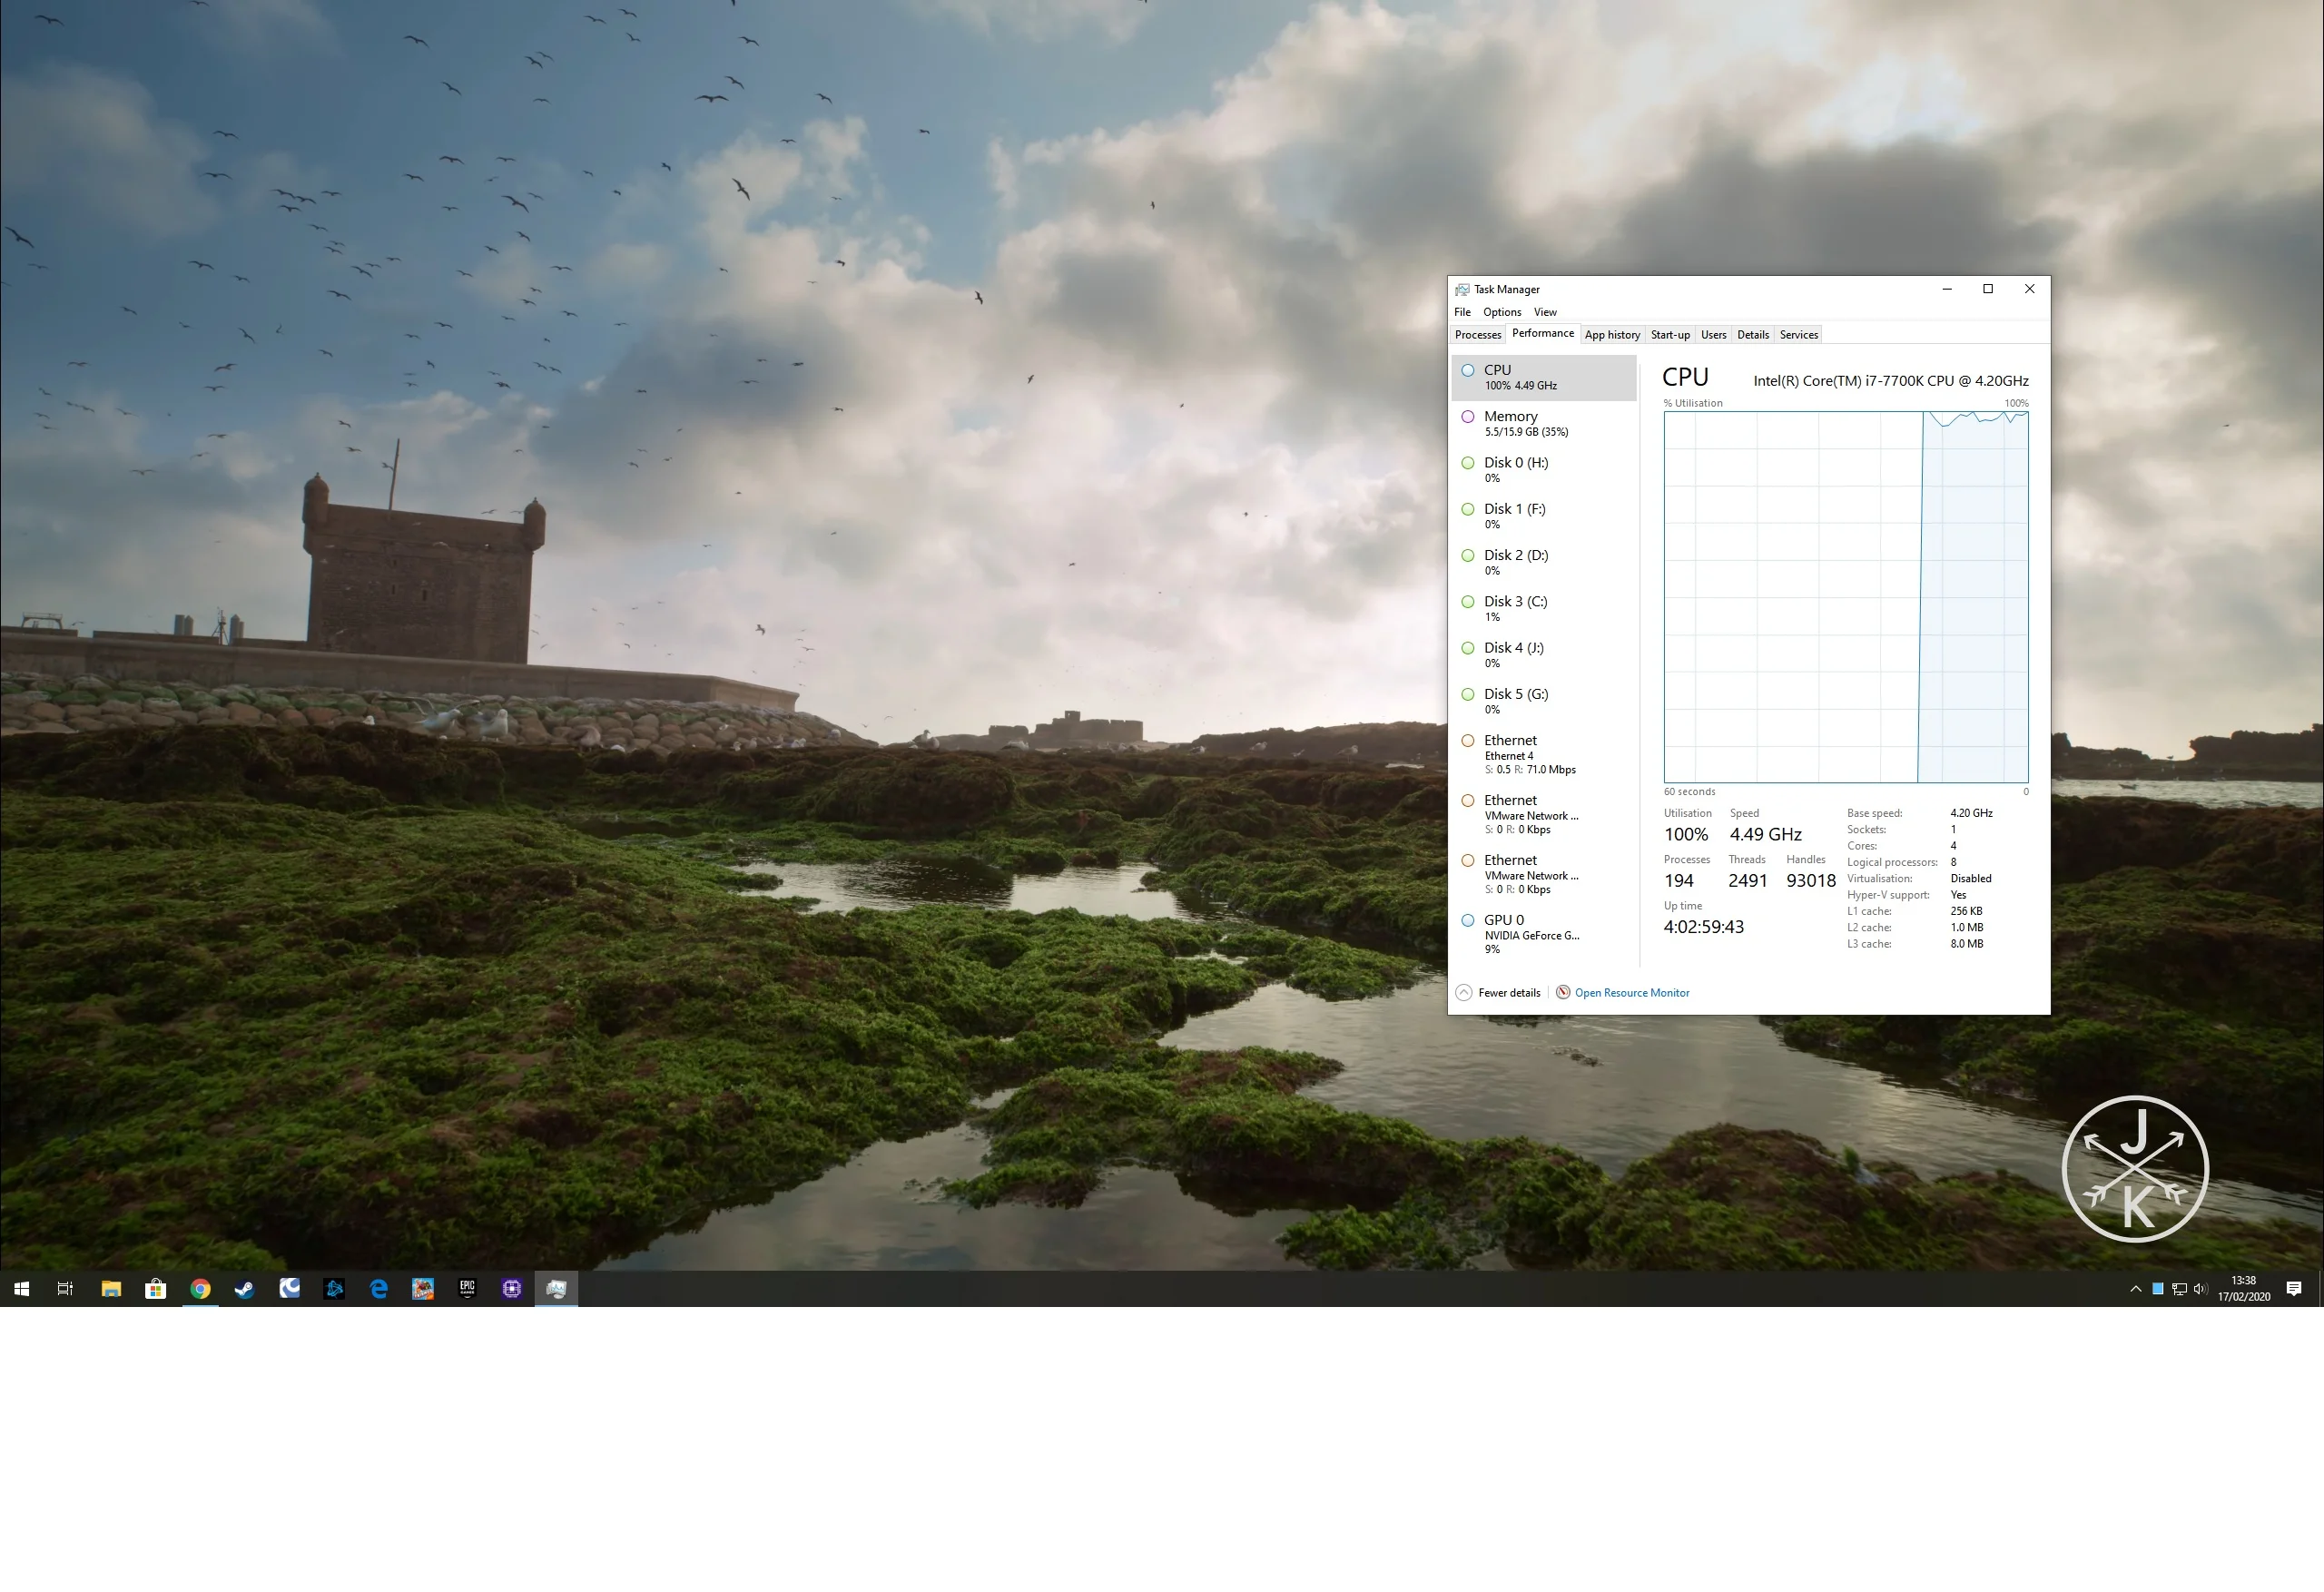The height and width of the screenshot is (1592, 2324).
Task: Open the Steam taskbar icon
Action: 244,1289
